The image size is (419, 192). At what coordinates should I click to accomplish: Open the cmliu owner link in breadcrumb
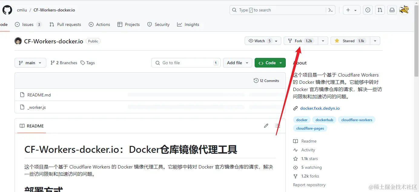(22, 10)
